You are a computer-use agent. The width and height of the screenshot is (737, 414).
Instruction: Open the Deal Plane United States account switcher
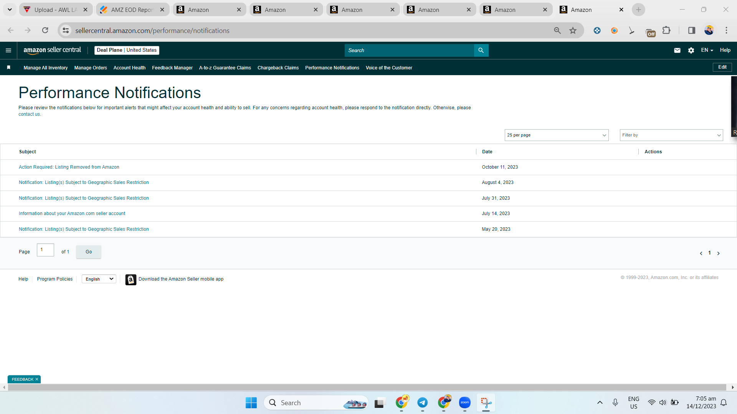pos(127,50)
